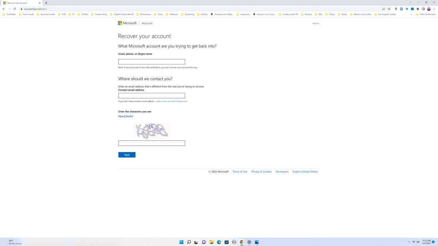Open the browser kebab menu

tap(434, 9)
